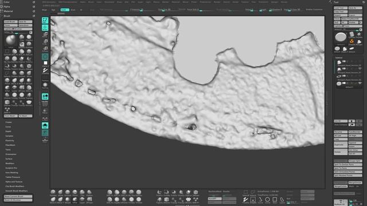Pick the Layer brush in bottom shelf
Image resolution: width=367 pixels, height=206 pixels.
[x=82, y=200]
